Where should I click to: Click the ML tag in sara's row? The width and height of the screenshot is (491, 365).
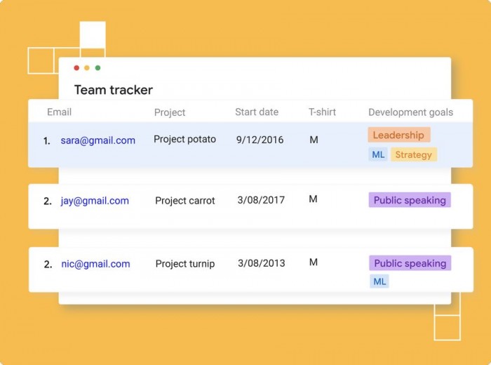click(378, 154)
